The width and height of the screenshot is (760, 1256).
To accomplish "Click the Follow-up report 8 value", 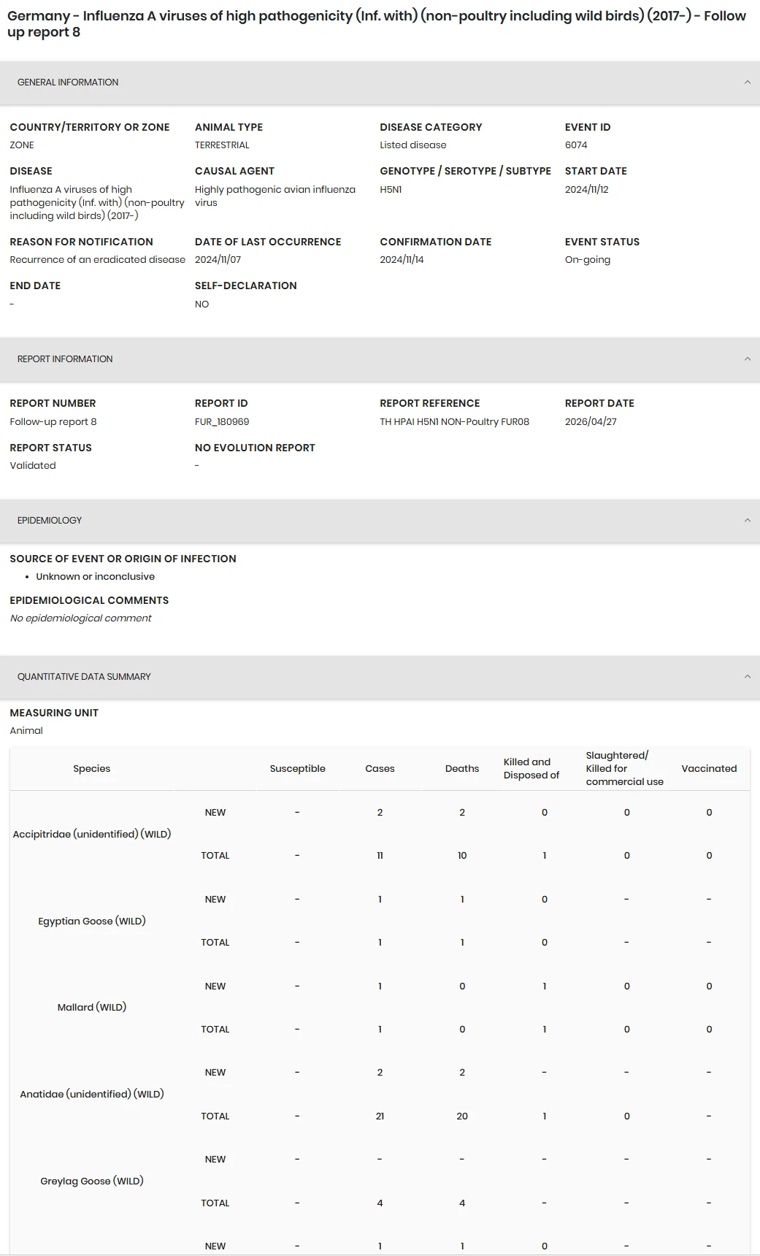I will [x=53, y=422].
